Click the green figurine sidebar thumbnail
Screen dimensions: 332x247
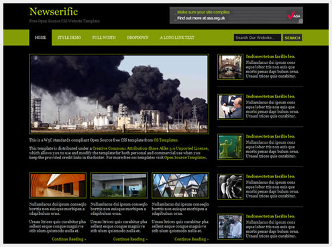230,147
